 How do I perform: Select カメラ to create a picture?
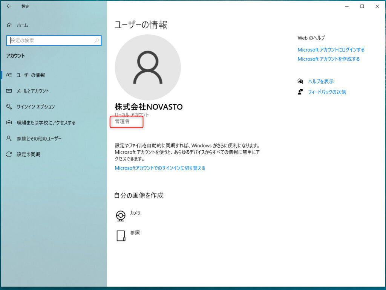coord(135,213)
